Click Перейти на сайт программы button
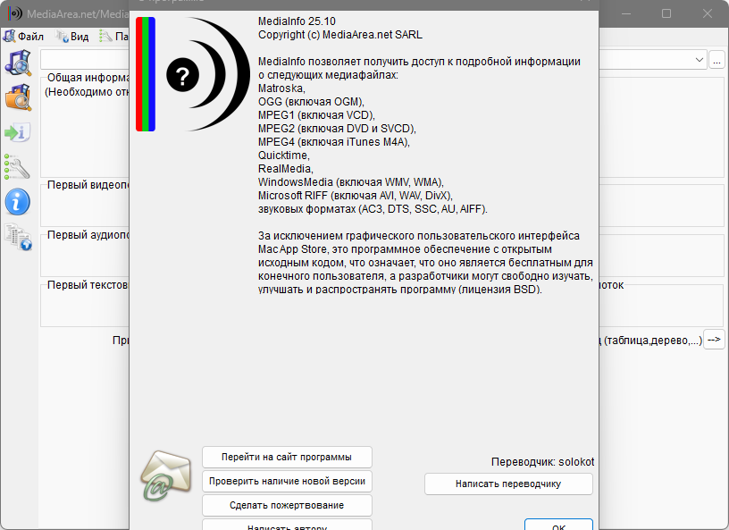 click(x=287, y=457)
